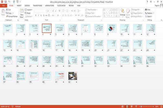Click the zoom slider in status bar
The height and width of the screenshot is (108, 163).
[x=146, y=106]
